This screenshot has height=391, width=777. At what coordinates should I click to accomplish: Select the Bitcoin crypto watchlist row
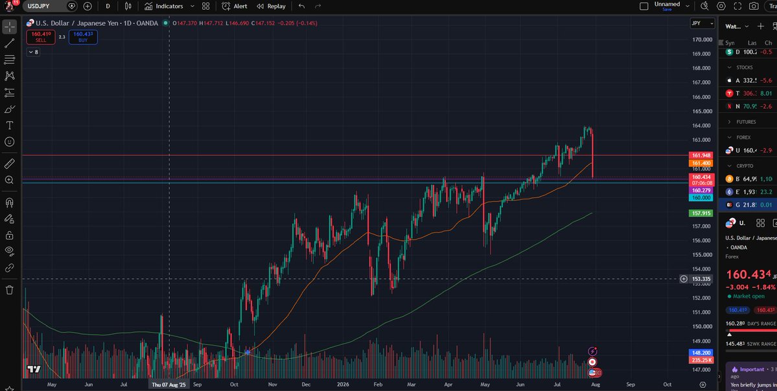pos(748,179)
